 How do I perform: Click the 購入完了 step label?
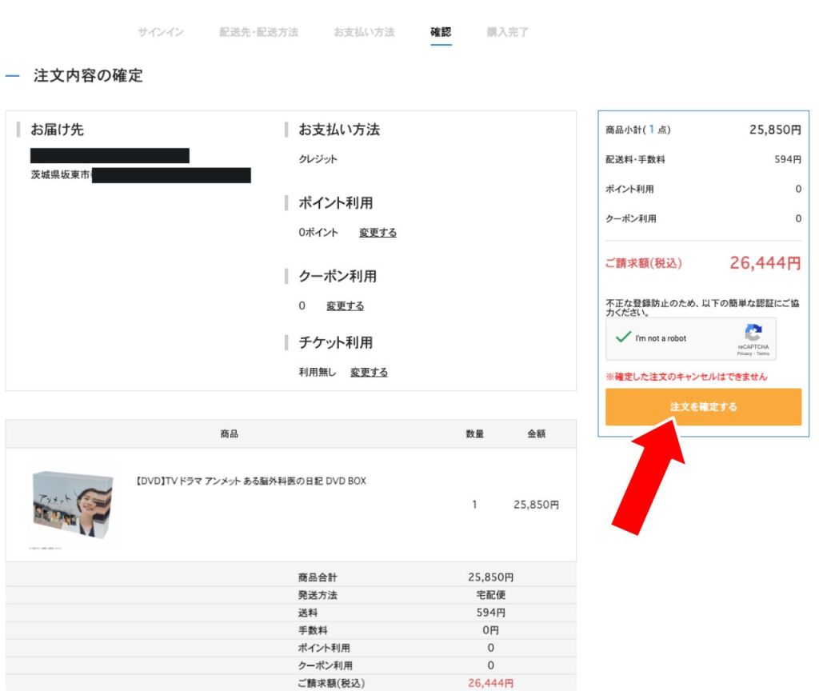(507, 32)
